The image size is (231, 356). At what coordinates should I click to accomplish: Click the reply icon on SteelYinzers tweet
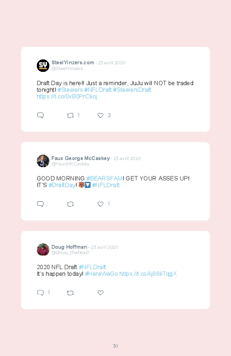pos(40,115)
